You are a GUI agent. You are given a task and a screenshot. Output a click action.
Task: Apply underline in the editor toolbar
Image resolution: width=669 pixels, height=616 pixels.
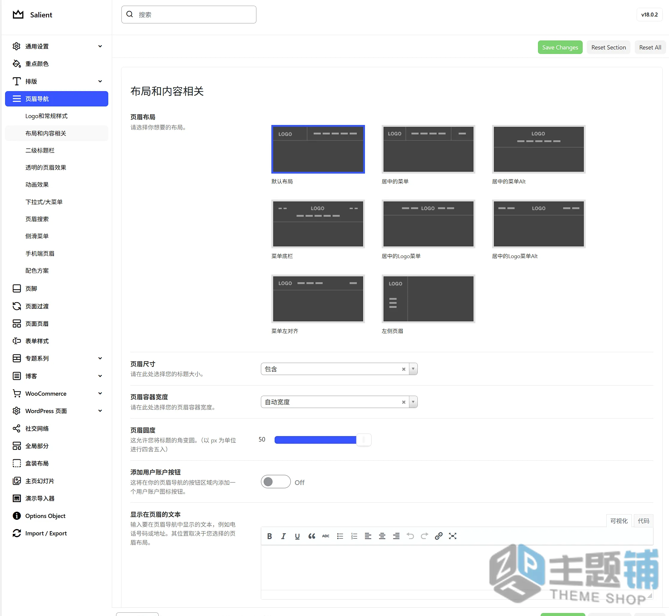[x=297, y=536]
